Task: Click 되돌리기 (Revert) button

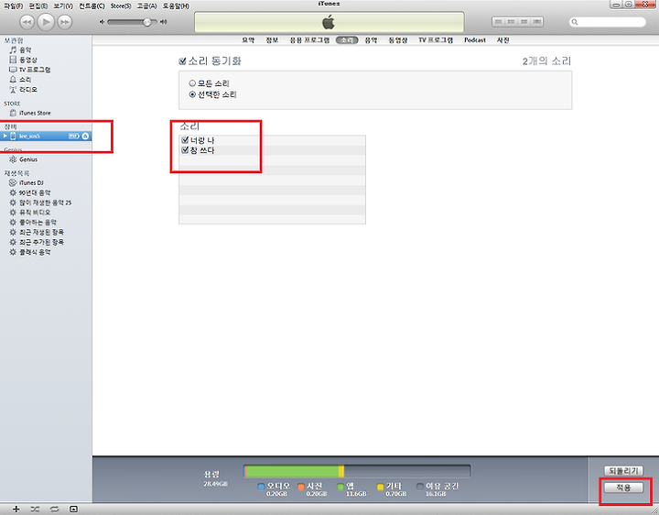Action: (623, 471)
